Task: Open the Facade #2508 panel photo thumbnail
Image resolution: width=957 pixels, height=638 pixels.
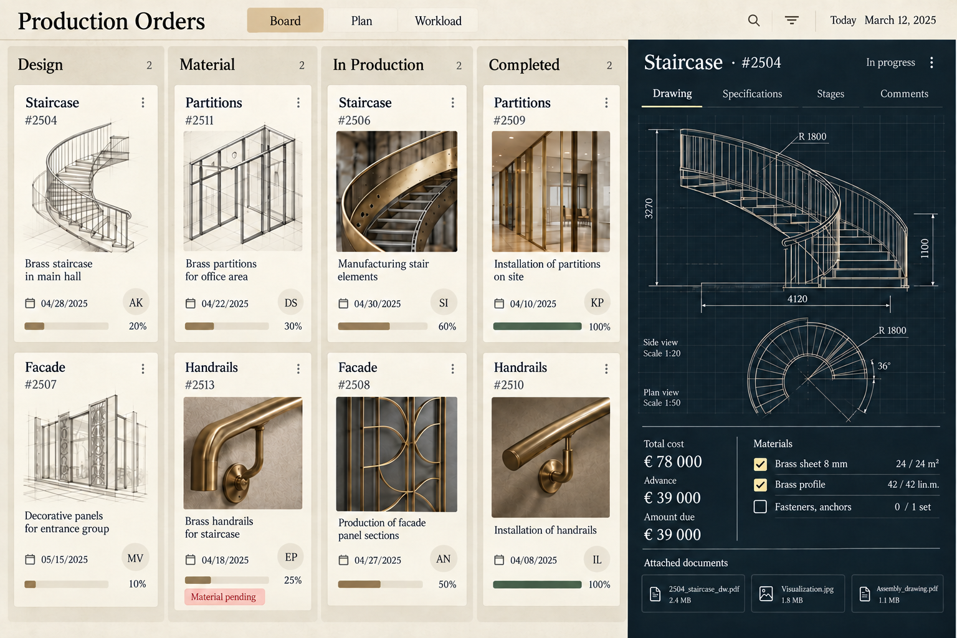Action: 397,454
